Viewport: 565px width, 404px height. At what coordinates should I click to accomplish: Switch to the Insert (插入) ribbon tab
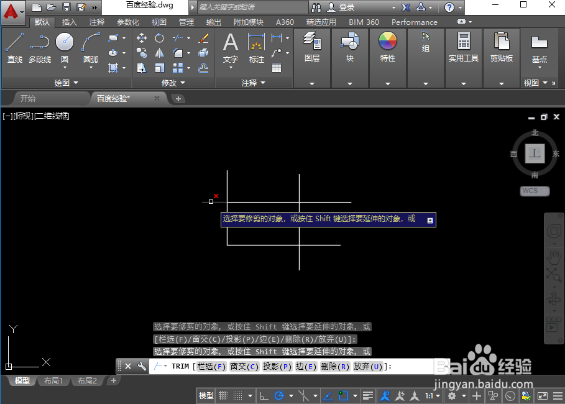click(x=69, y=22)
